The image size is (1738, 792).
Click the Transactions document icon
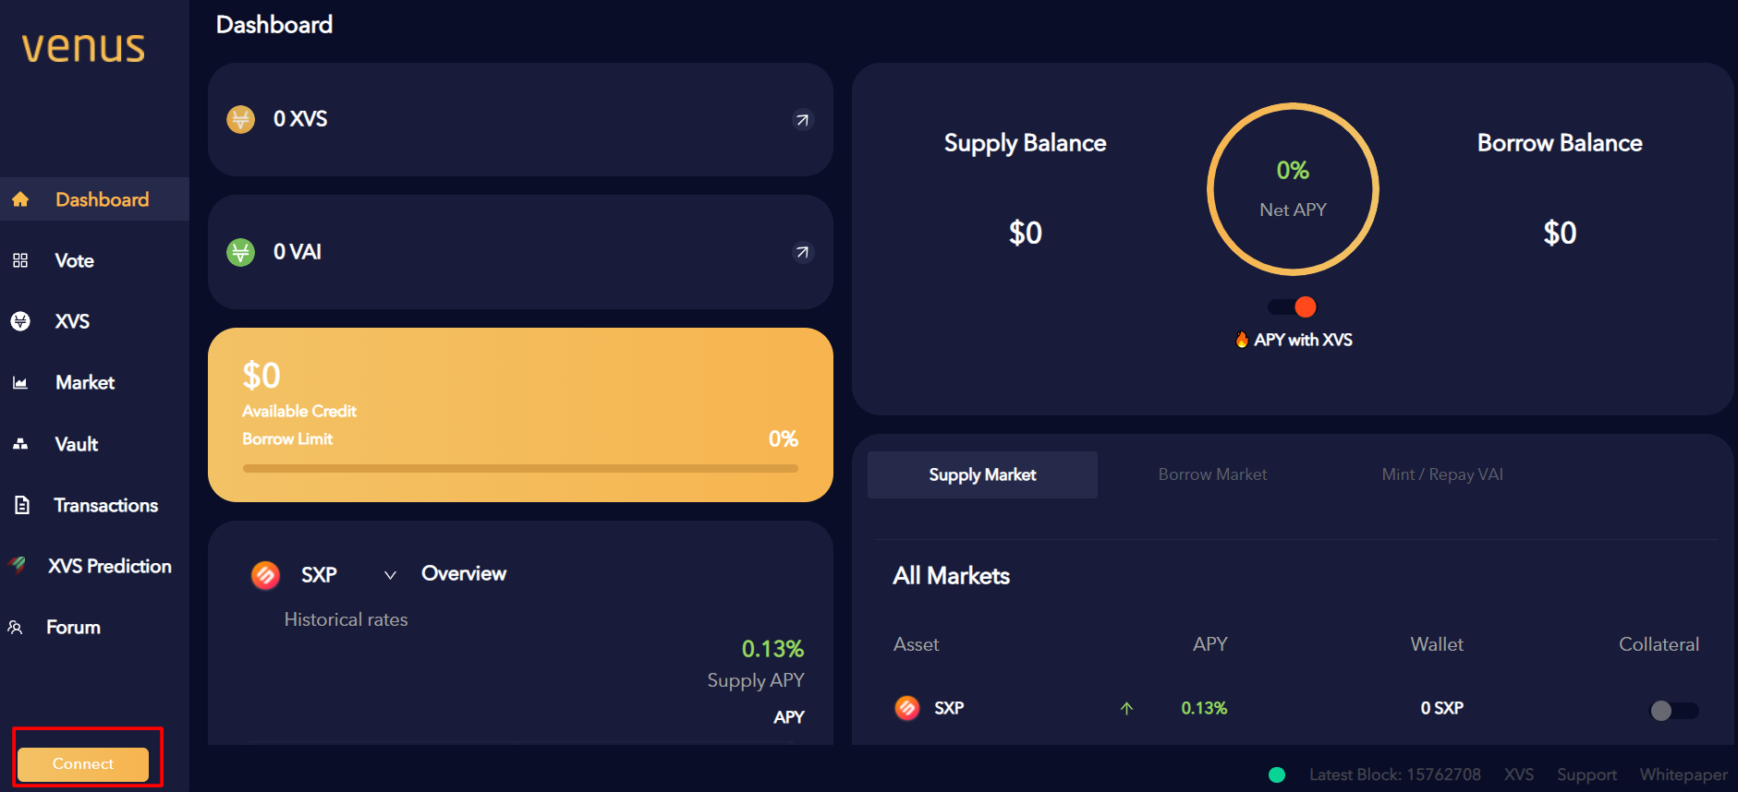(x=22, y=505)
